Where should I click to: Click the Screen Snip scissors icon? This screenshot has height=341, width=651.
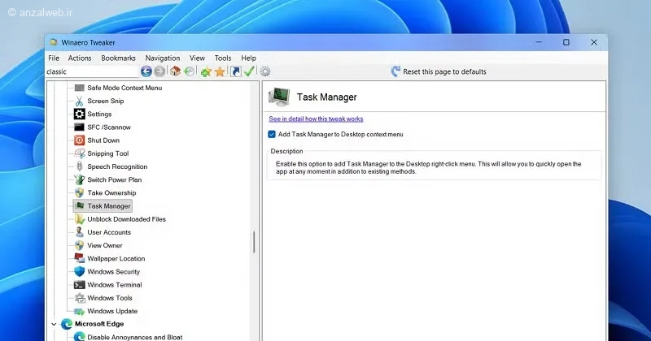click(79, 101)
